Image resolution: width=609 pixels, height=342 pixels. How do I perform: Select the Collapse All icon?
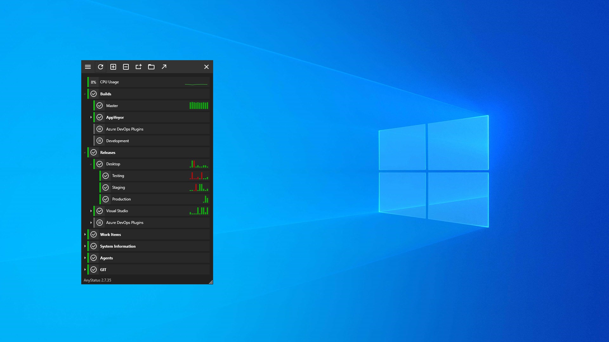tap(126, 67)
